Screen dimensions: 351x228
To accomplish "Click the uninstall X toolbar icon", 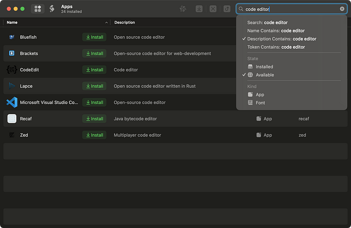I will click(x=213, y=9).
